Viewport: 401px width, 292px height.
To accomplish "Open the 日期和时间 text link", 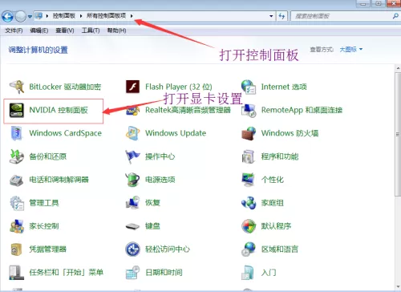I will click(164, 273).
